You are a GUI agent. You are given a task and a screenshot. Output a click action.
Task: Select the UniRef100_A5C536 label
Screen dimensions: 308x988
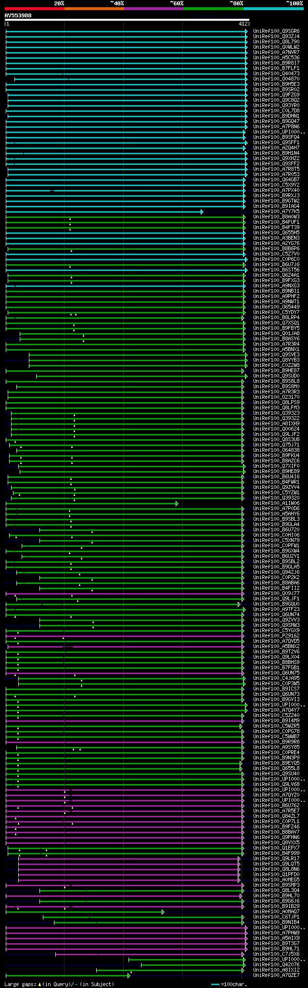(276, 57)
